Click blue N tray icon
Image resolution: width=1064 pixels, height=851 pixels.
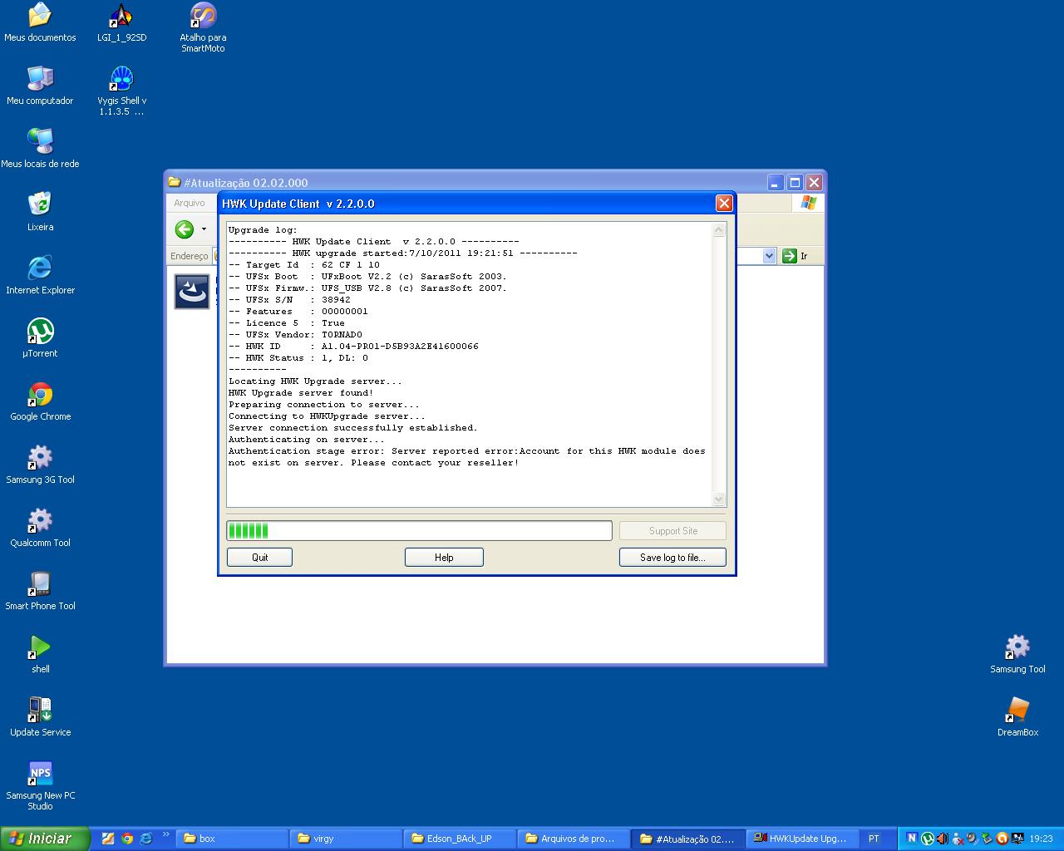click(912, 839)
